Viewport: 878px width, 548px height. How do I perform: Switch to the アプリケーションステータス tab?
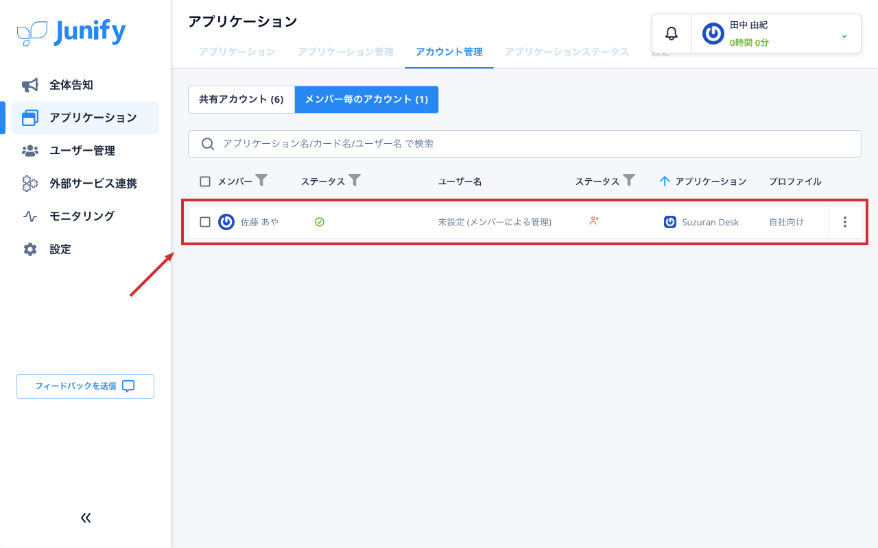click(x=567, y=52)
